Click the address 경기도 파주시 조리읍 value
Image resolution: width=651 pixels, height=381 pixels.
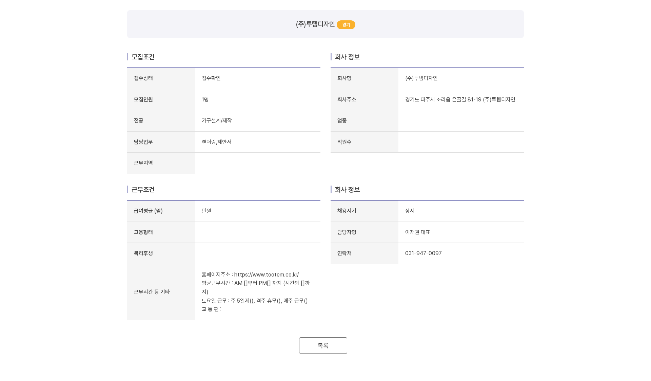460,99
